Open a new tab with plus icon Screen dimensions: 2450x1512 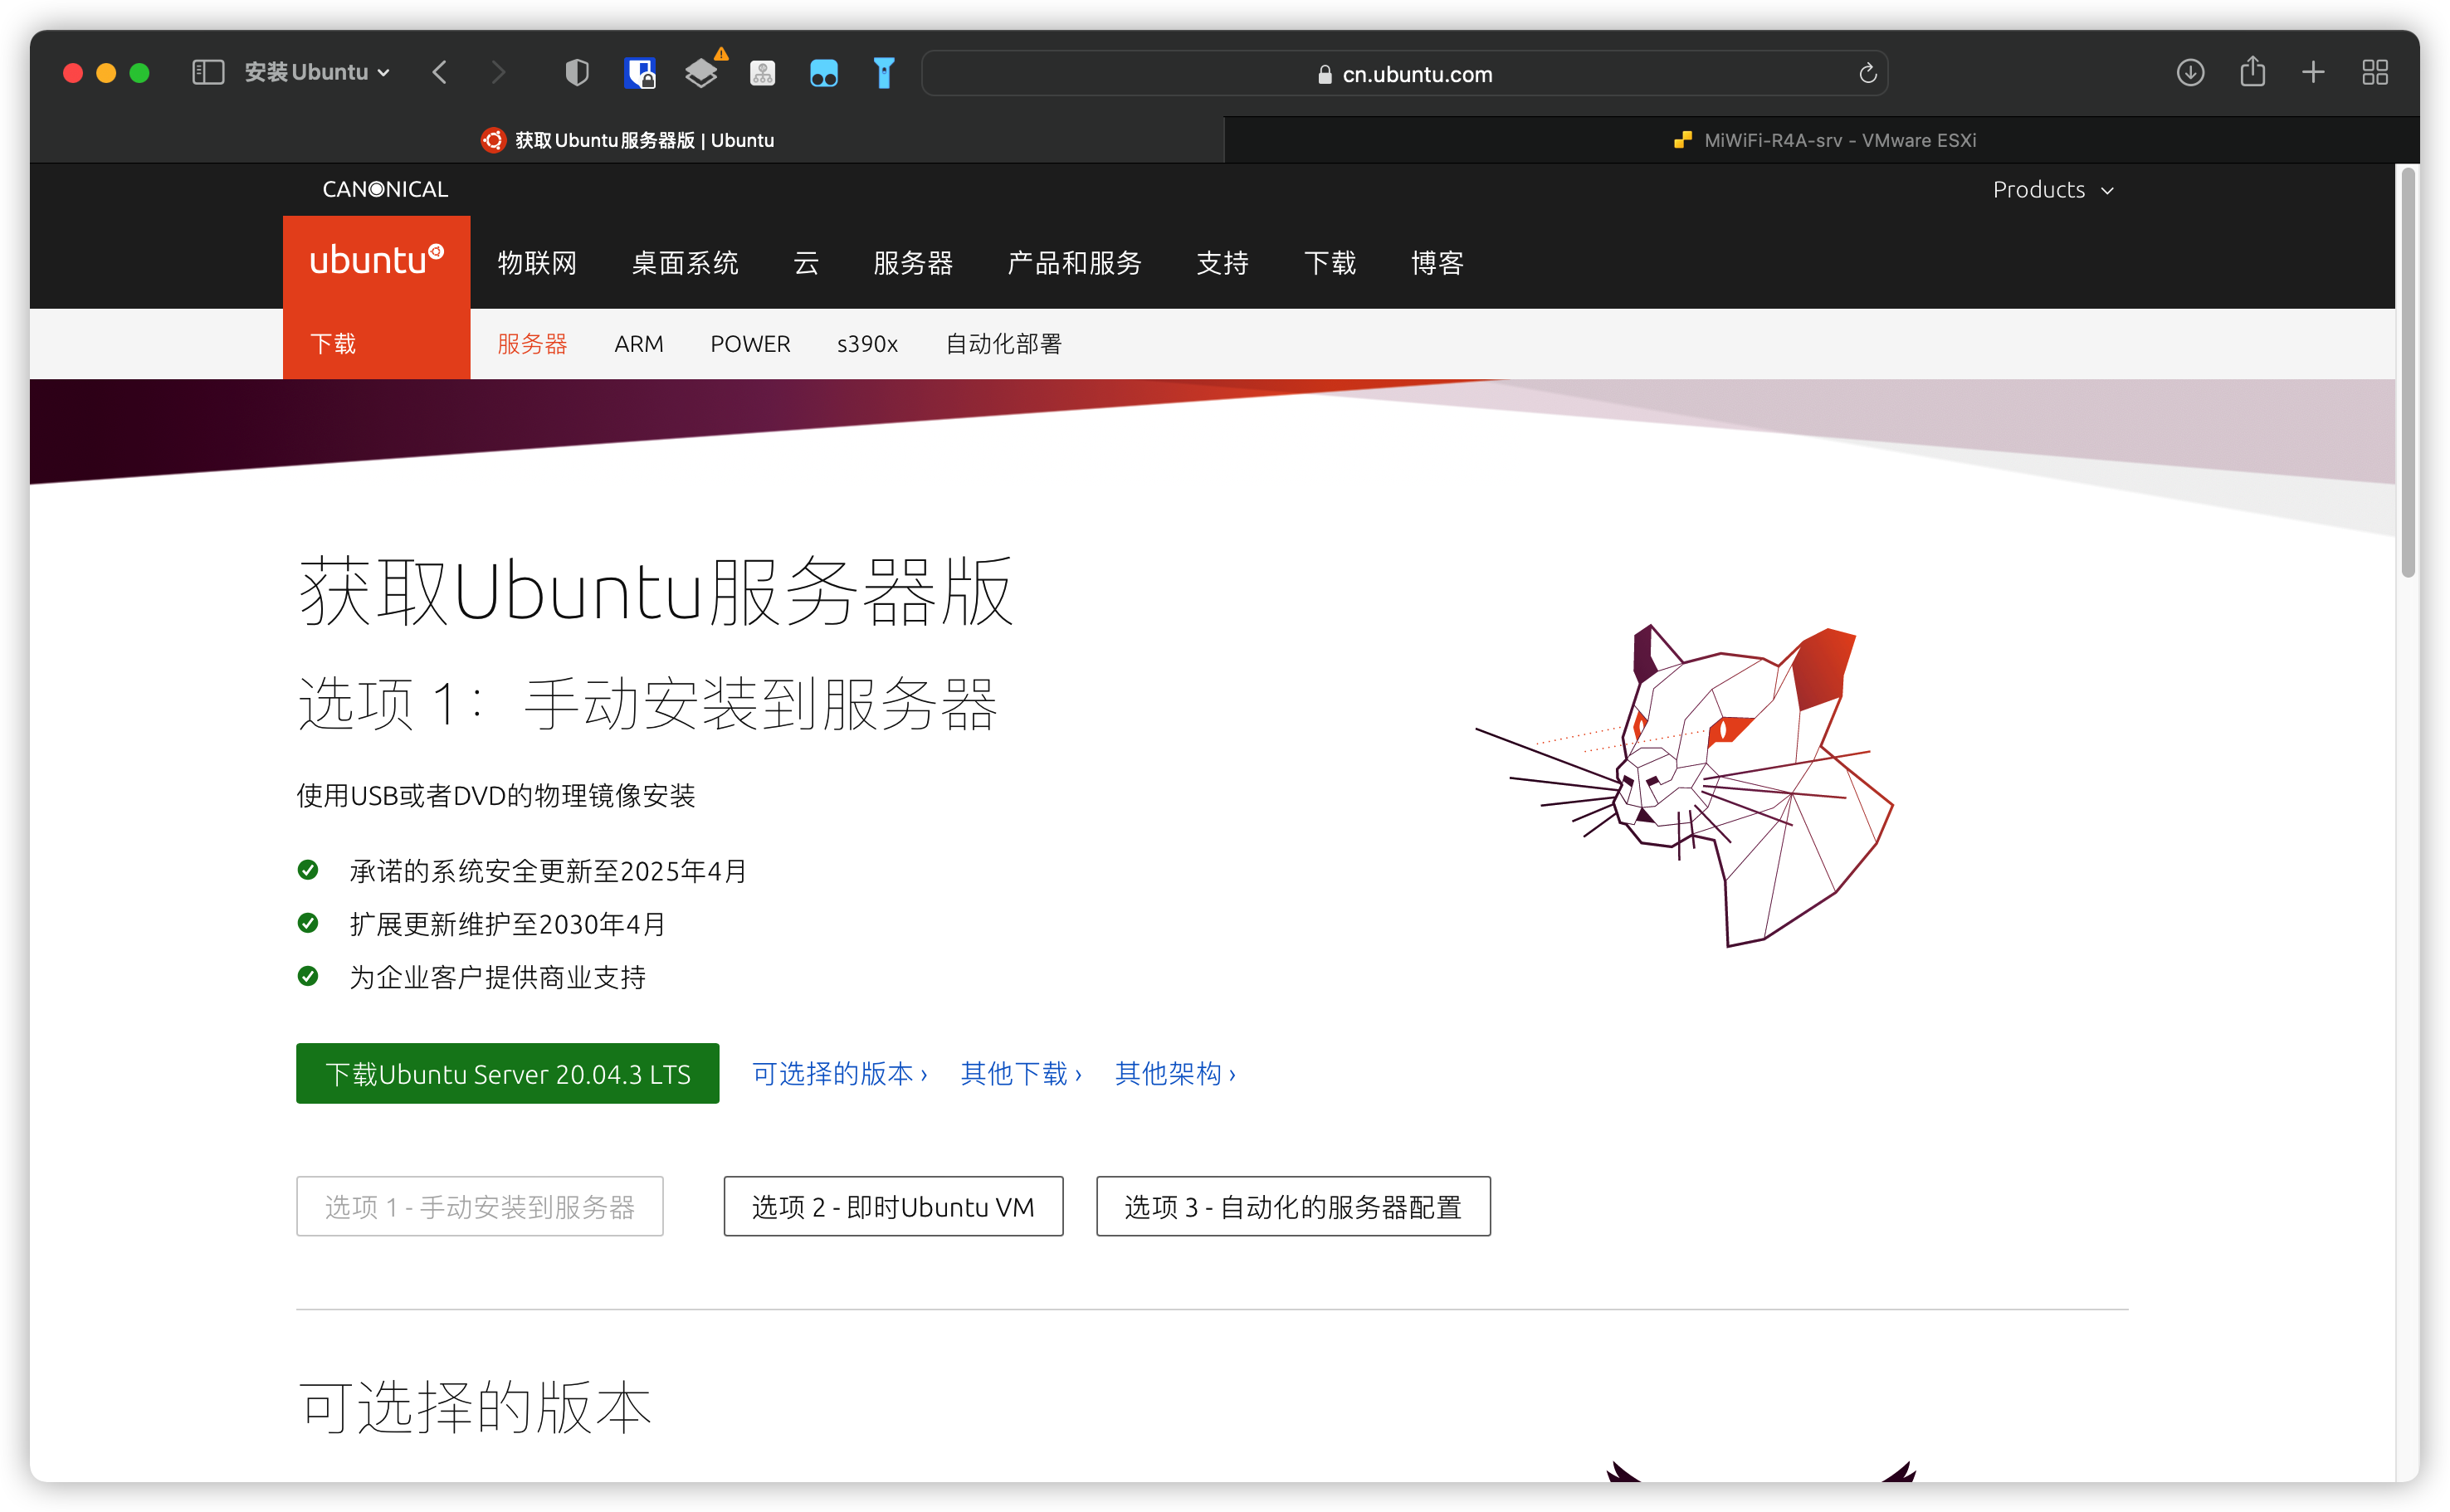[2313, 72]
